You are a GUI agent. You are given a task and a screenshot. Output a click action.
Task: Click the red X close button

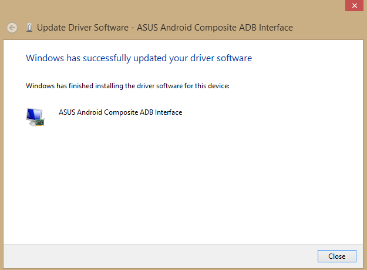[354, 5]
